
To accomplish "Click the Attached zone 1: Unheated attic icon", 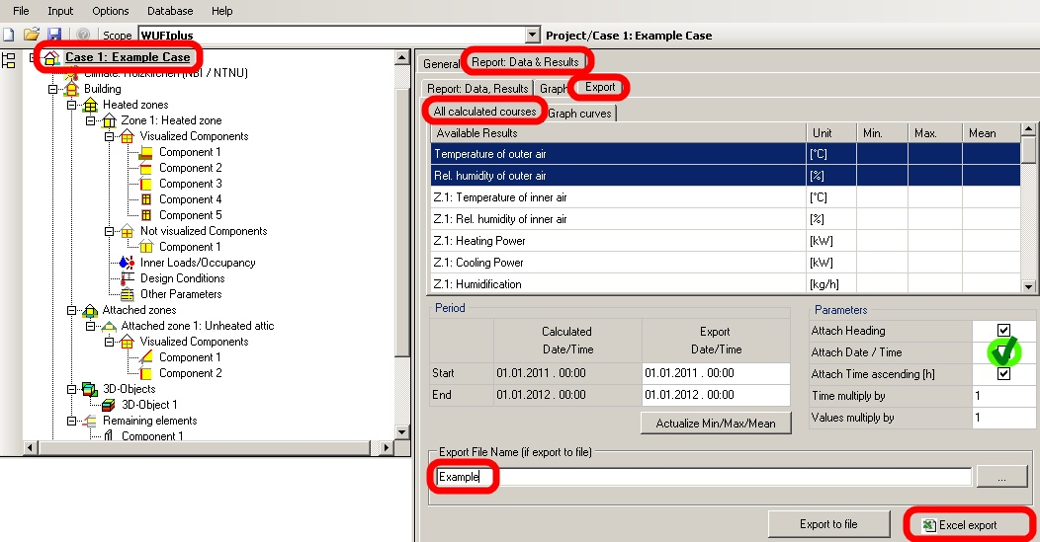I will pos(109,326).
